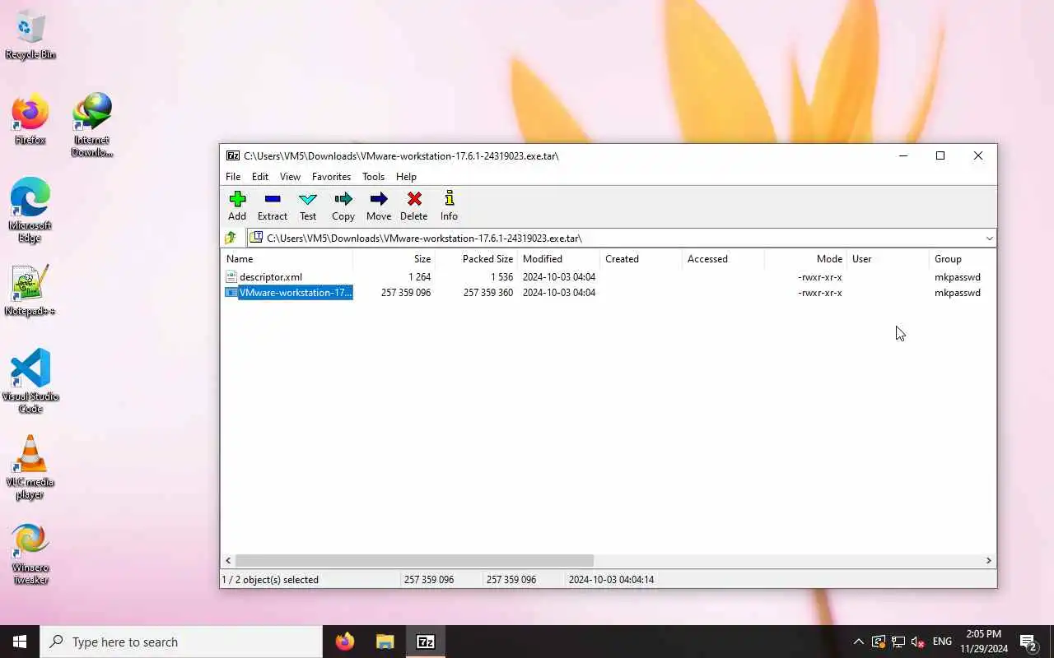Select Internet Download Manager desktop icon
The image size is (1054, 658).
[91, 125]
